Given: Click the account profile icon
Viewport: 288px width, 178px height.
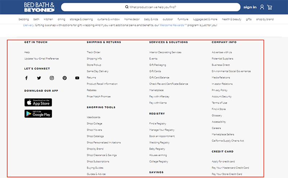Looking at the screenshot, I should [262, 7].
